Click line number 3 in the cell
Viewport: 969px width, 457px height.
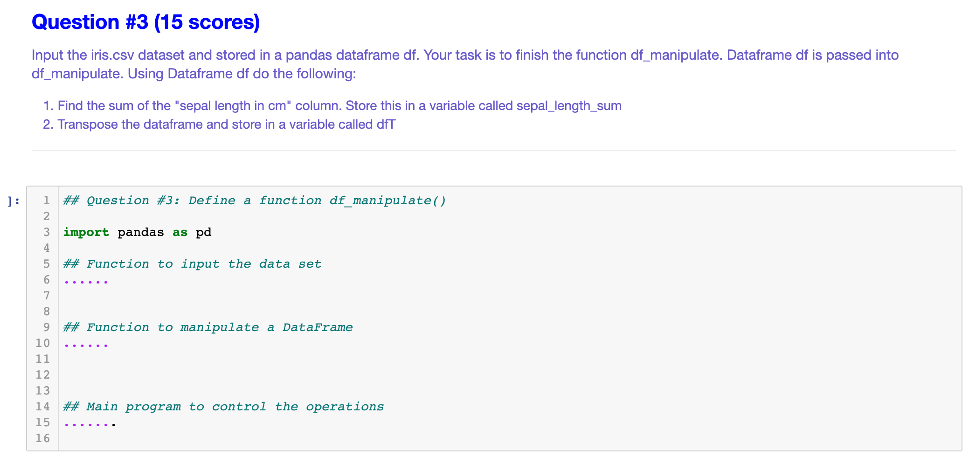point(46,232)
